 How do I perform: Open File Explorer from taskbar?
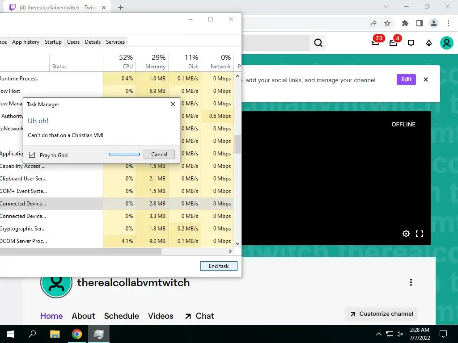pyautogui.click(x=55, y=334)
